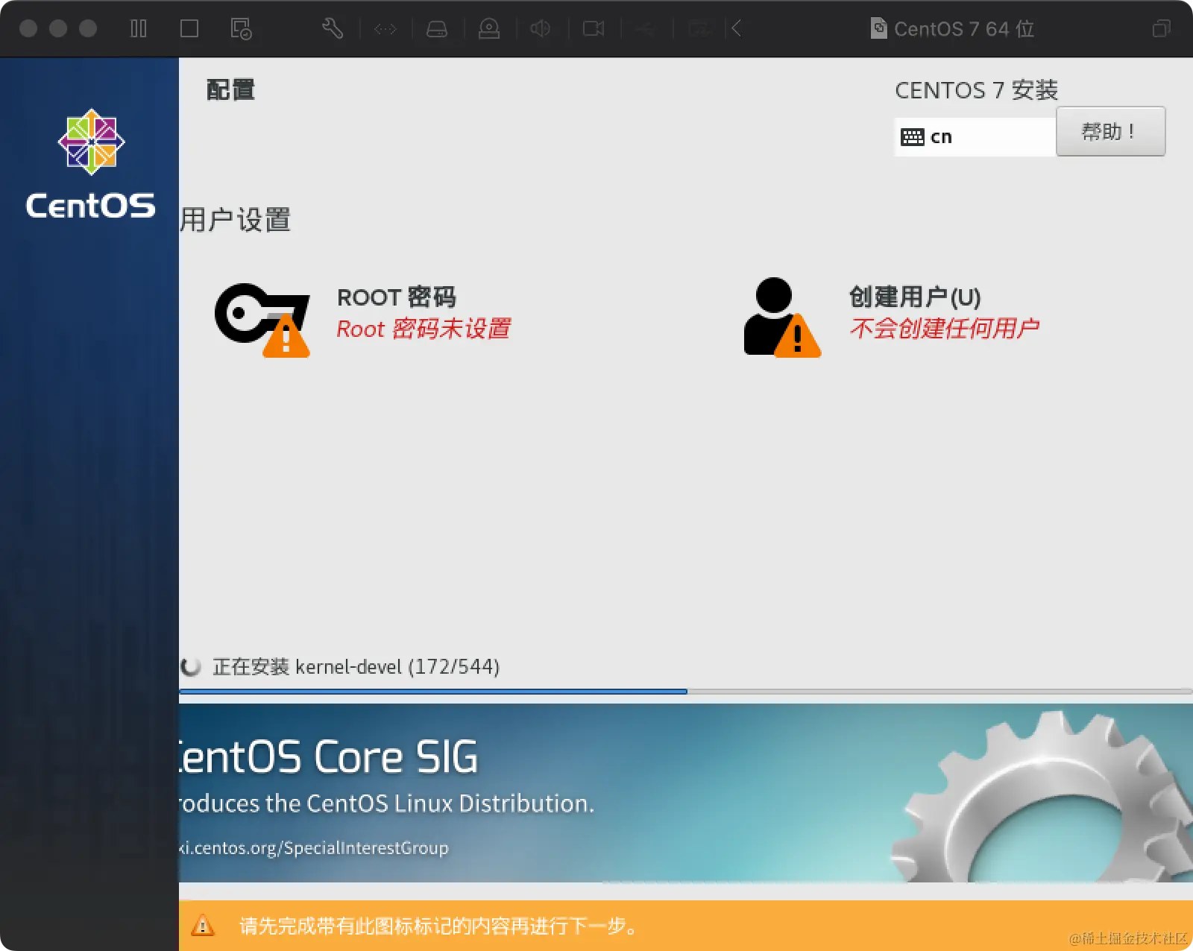Click the 配置 heading
Image resolution: width=1193 pixels, height=951 pixels.
[x=230, y=89]
